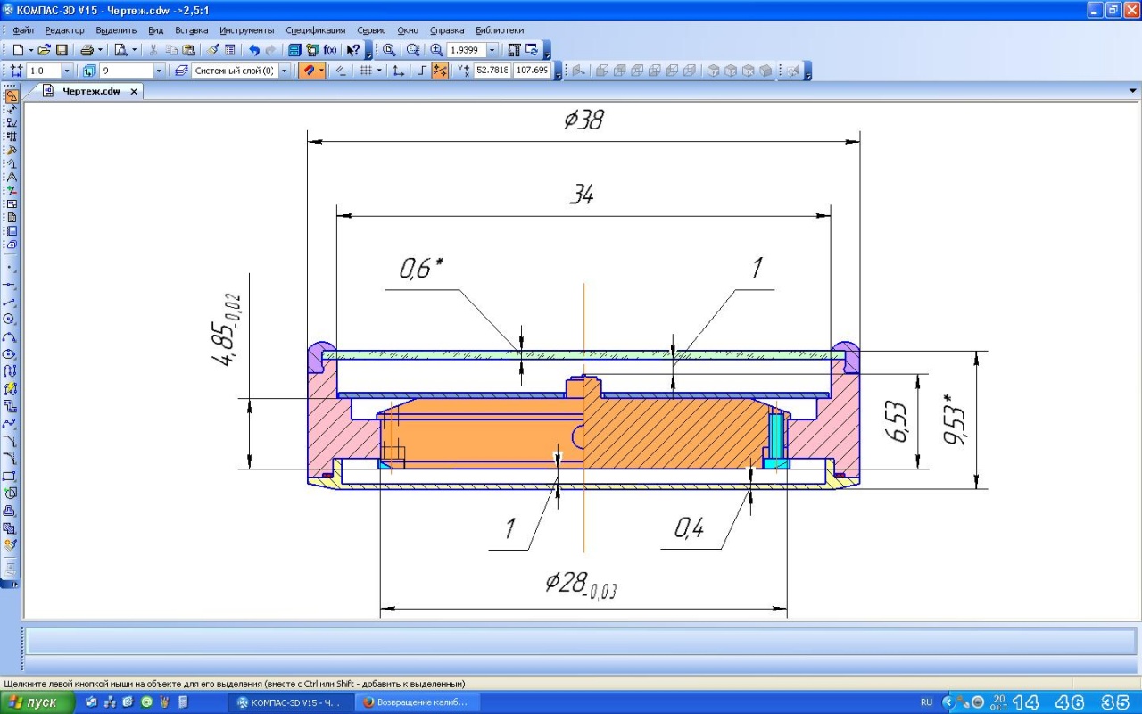This screenshot has width=1142, height=714.
Task: Click the Print icon in toolbar
Action: coord(87,50)
